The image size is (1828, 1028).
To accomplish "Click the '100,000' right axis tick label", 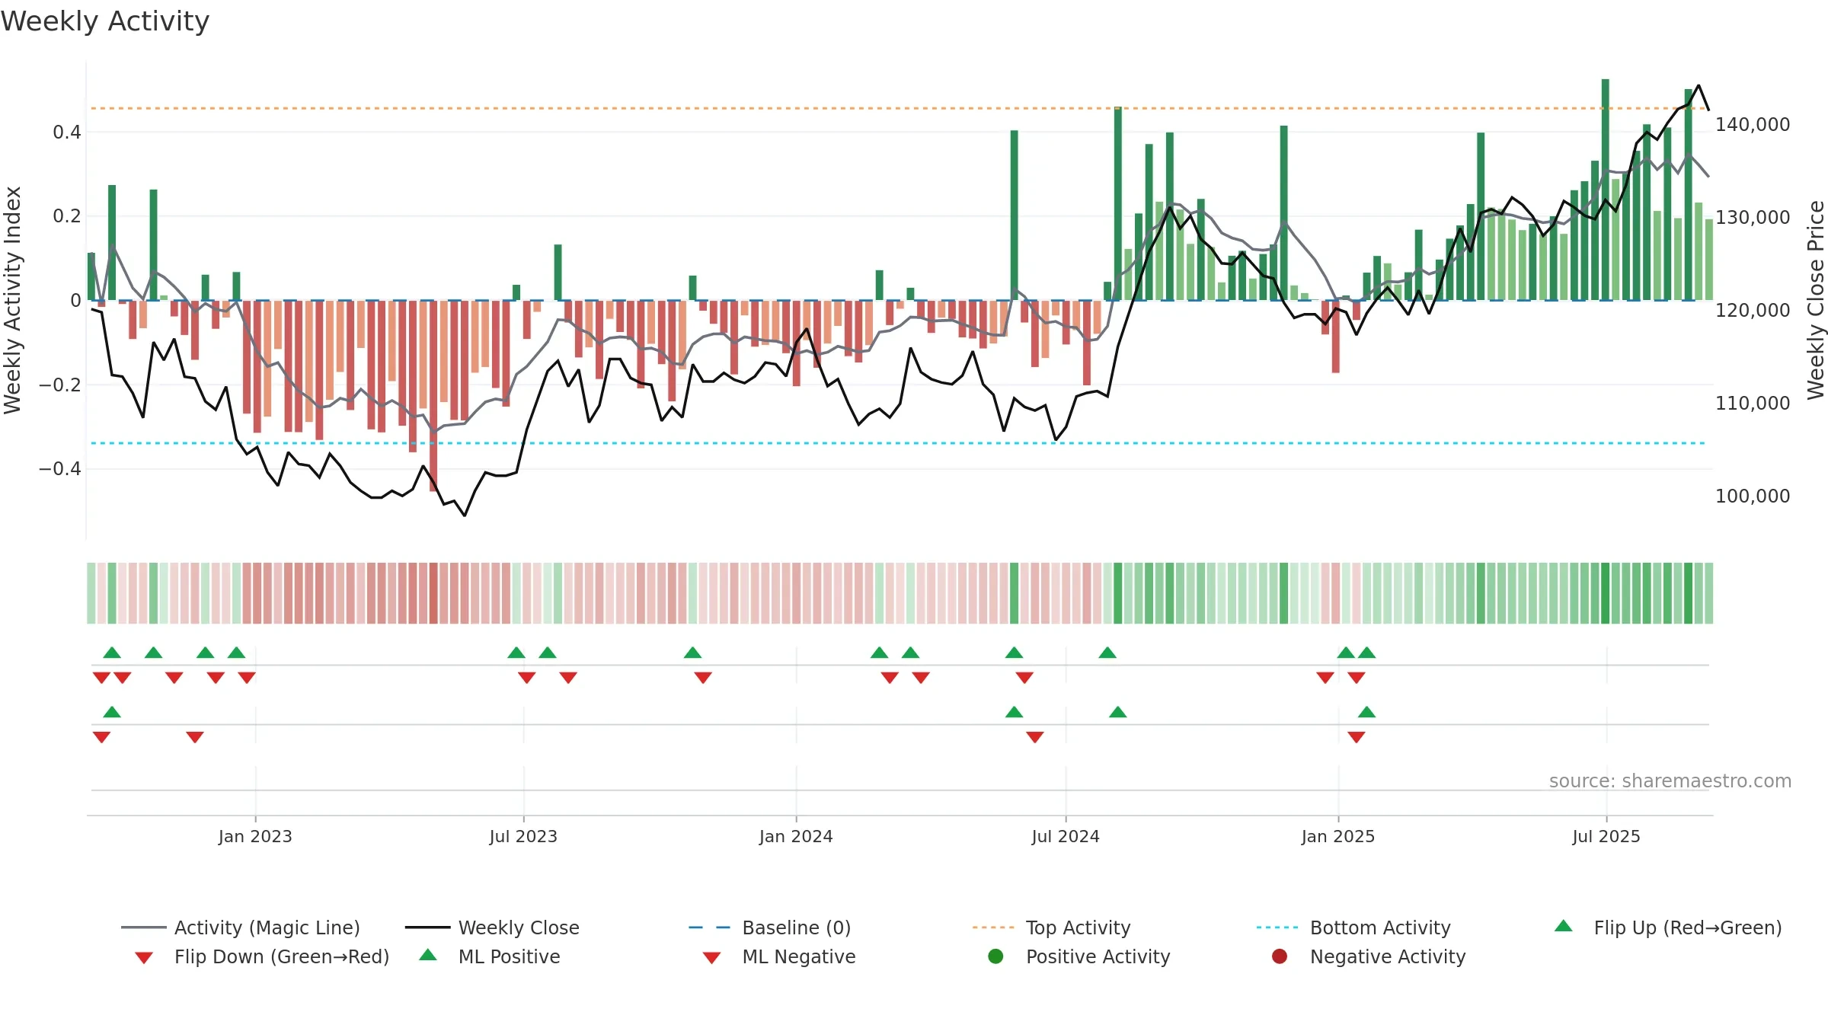I will coord(1753,496).
